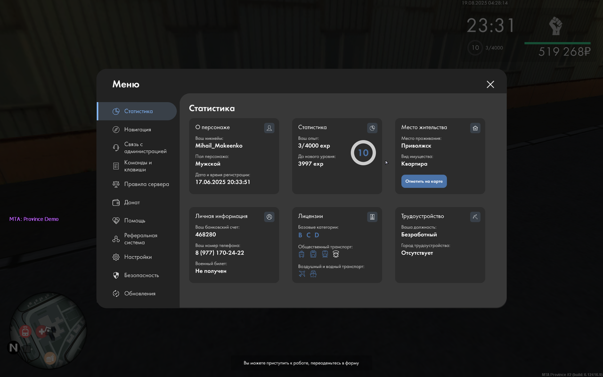
Task: Click the pie chart icon on Статистика card
Action: point(372,128)
